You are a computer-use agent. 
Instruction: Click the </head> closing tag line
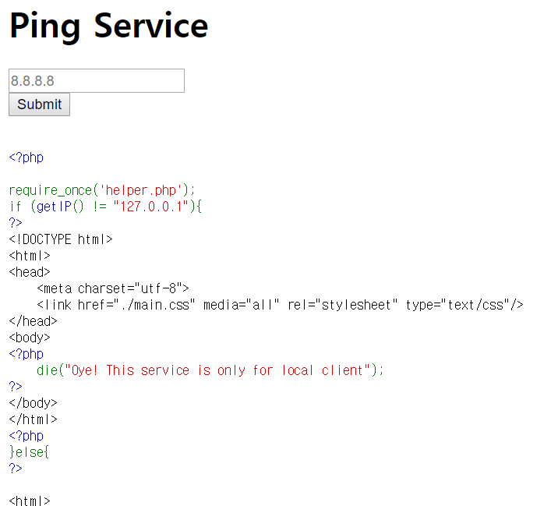point(33,321)
